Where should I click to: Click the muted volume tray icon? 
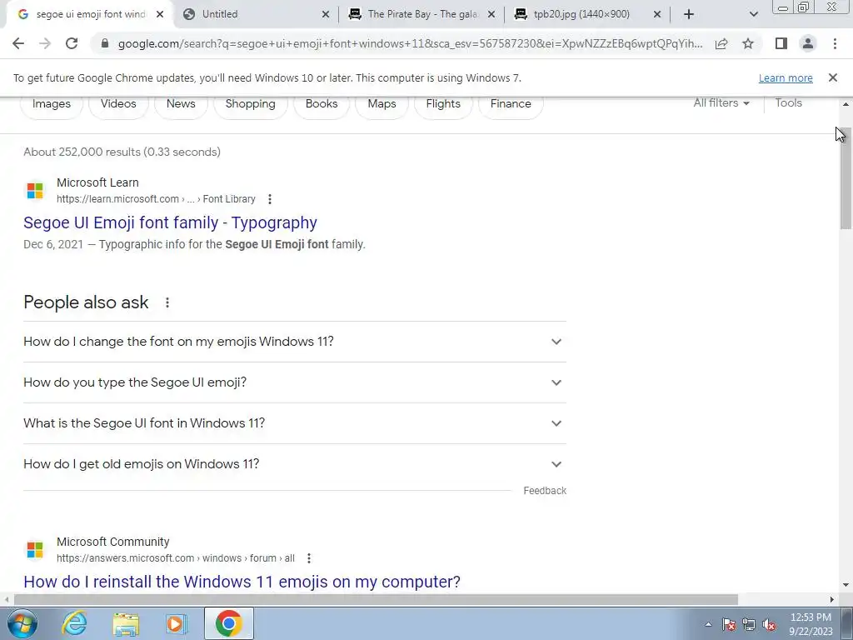pos(769,625)
